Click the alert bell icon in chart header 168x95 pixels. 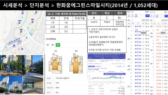point(124,58)
